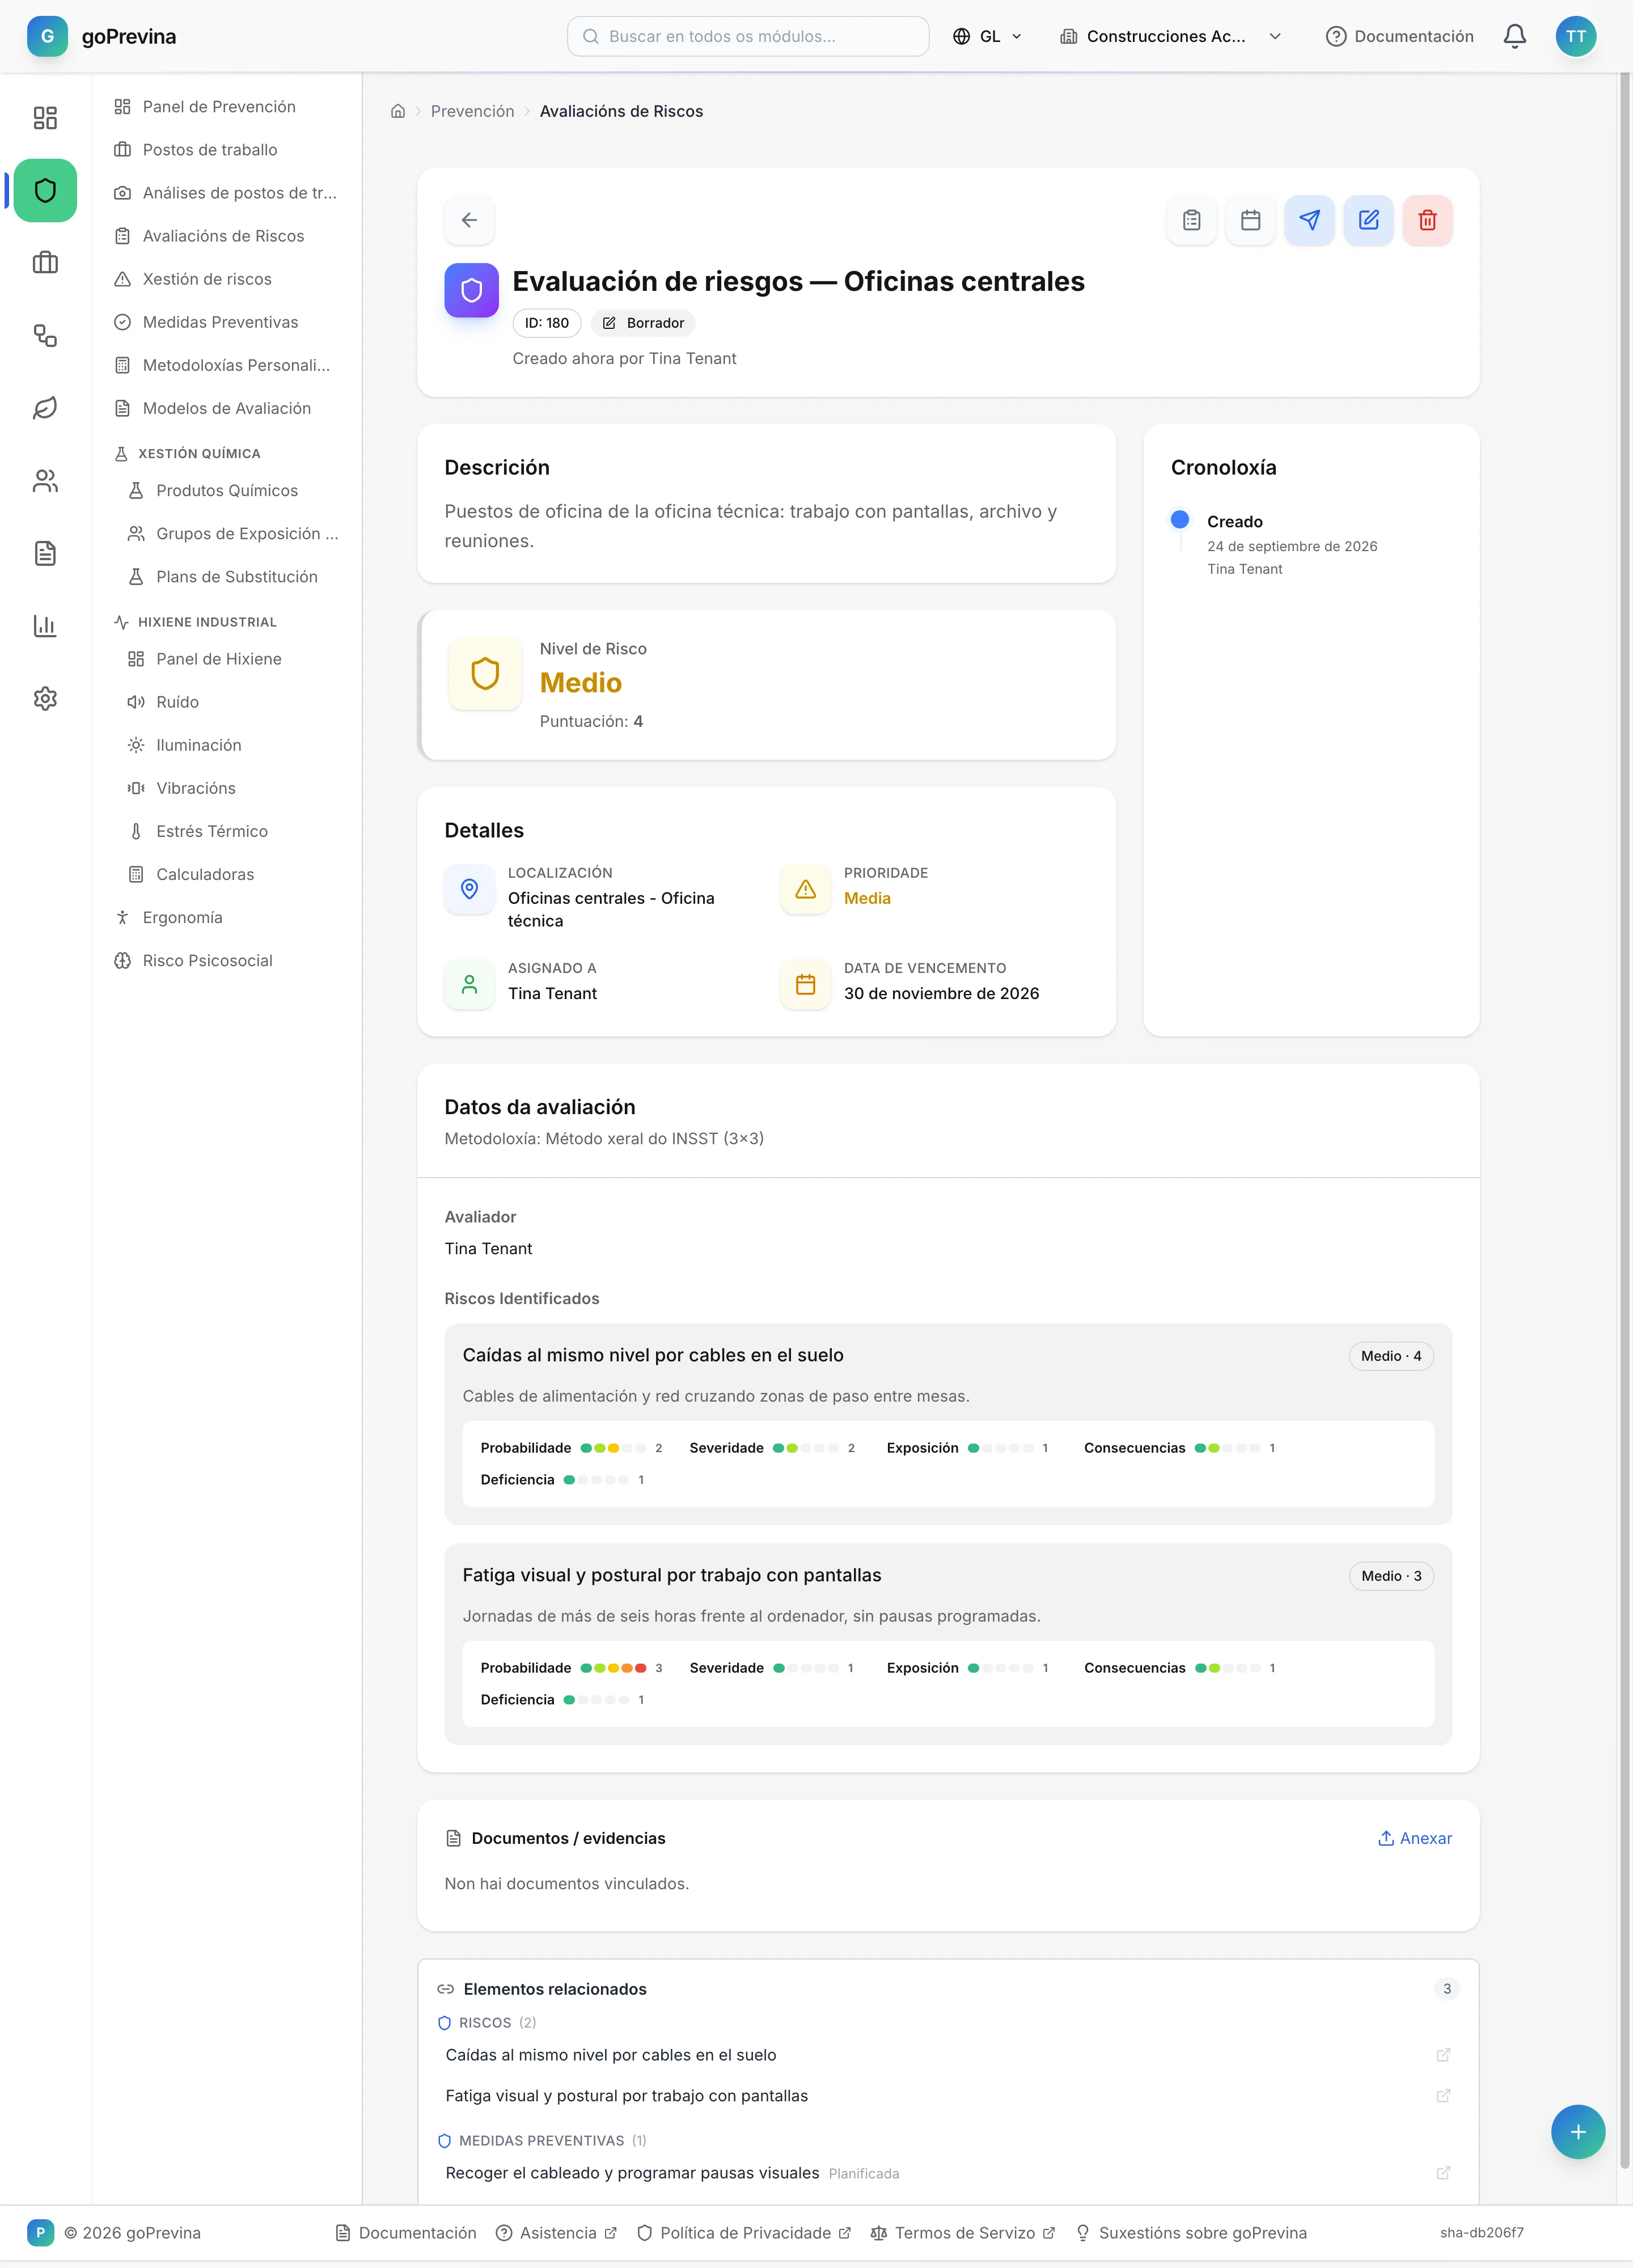The height and width of the screenshot is (2268, 1633).
Task: Click the purple shield icon beside the evaluation title
Action: click(x=471, y=290)
